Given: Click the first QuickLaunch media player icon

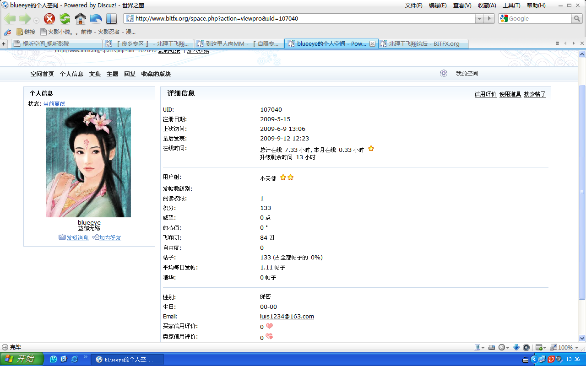Looking at the screenshot, I should pyautogui.click(x=54, y=359).
